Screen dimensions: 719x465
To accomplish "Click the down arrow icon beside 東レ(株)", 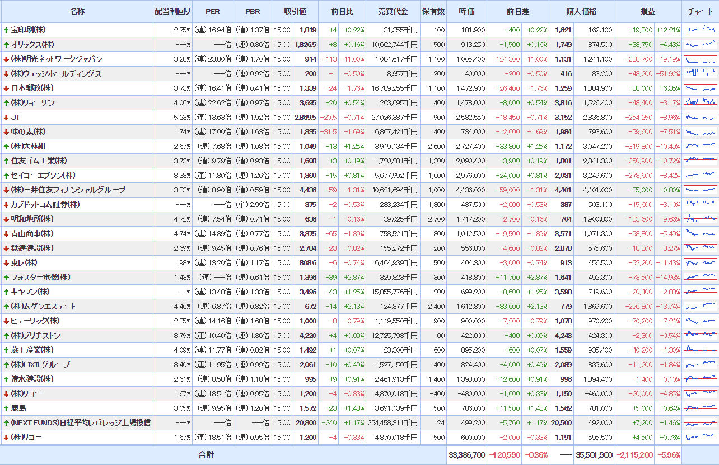I will tap(6, 263).
